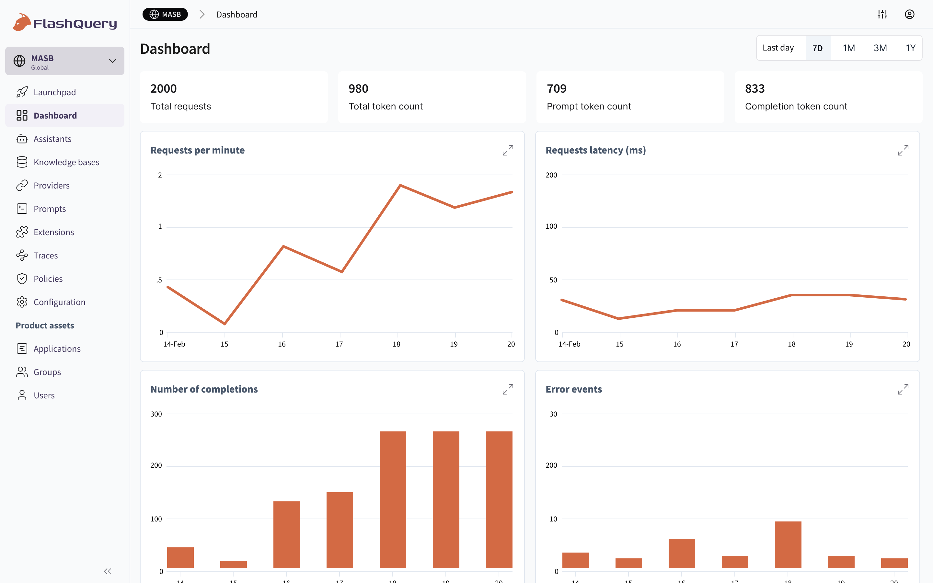Open the MASB Global workspace dropdown
The width and height of the screenshot is (933, 583).
tap(65, 61)
